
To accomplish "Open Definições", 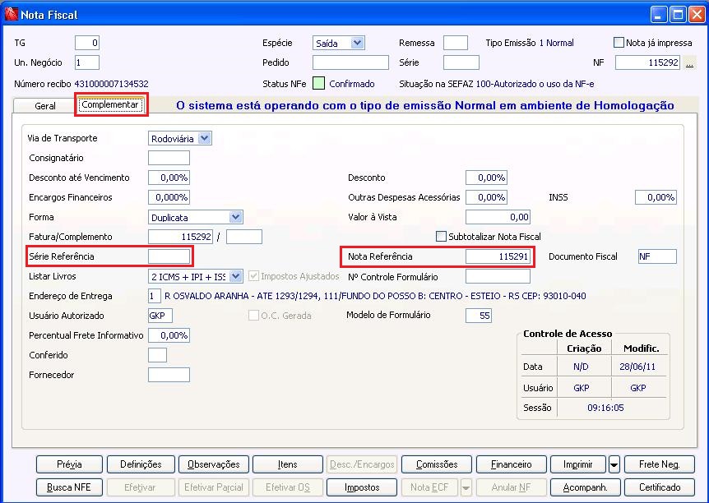I will pos(141,464).
